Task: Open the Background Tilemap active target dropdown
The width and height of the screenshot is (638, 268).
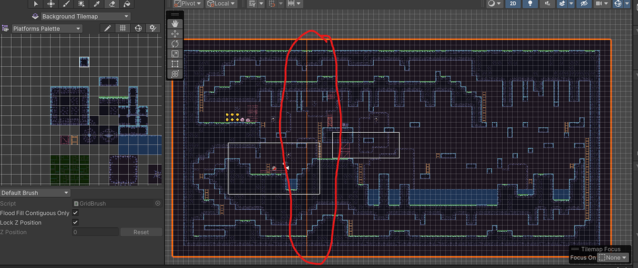Action: pos(86,17)
